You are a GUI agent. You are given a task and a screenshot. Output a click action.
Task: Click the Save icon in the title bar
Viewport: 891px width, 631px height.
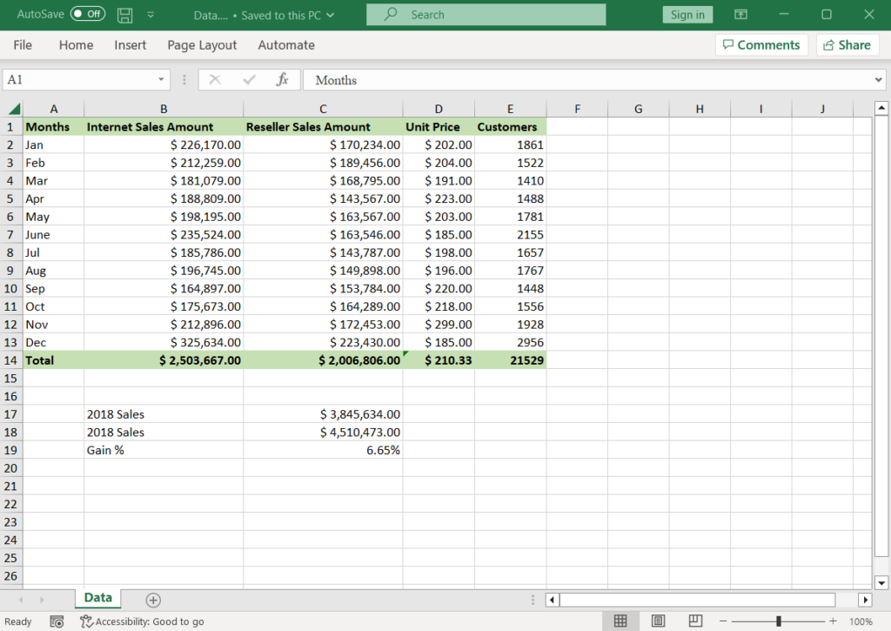[123, 14]
